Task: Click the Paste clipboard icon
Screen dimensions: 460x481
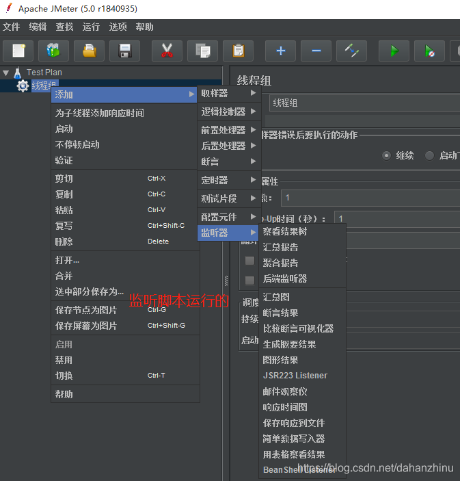Action: tap(238, 51)
